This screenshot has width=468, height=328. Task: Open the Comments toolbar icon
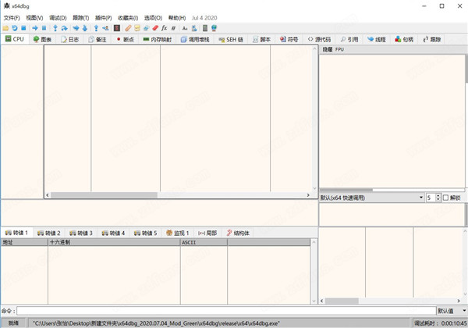point(137,28)
